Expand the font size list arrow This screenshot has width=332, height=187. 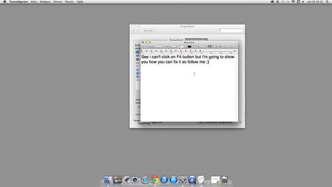tap(185, 46)
